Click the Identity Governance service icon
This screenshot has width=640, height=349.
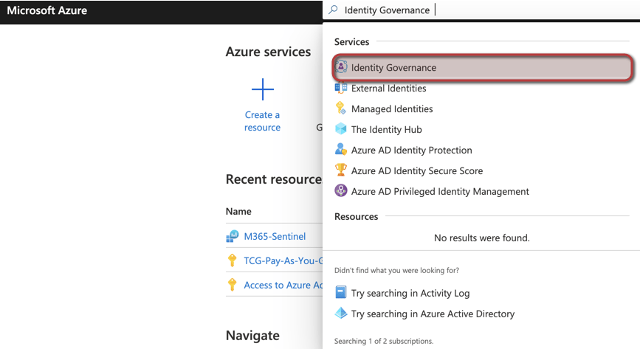(341, 67)
